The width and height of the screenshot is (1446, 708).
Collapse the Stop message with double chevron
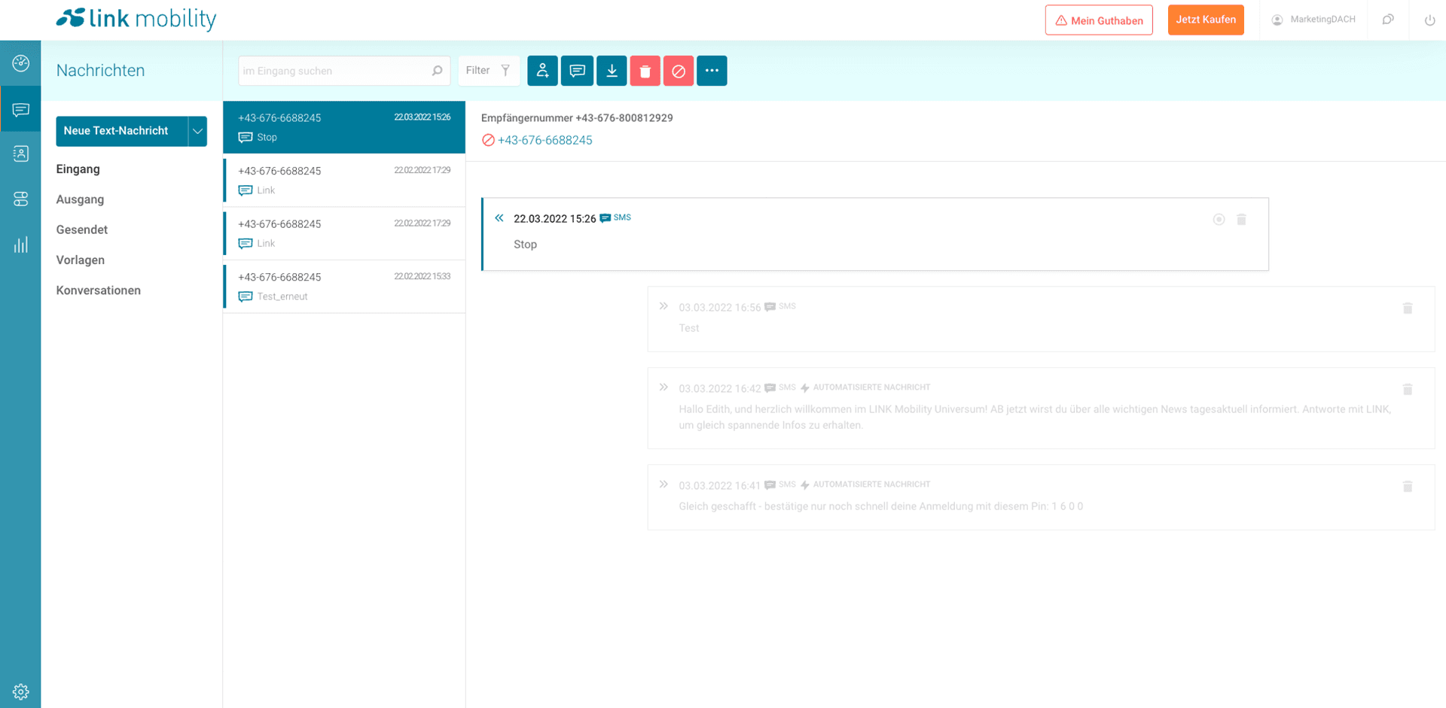(499, 218)
